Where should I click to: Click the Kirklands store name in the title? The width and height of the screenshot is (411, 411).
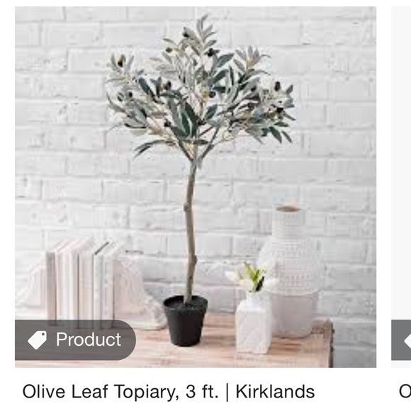click(x=275, y=392)
